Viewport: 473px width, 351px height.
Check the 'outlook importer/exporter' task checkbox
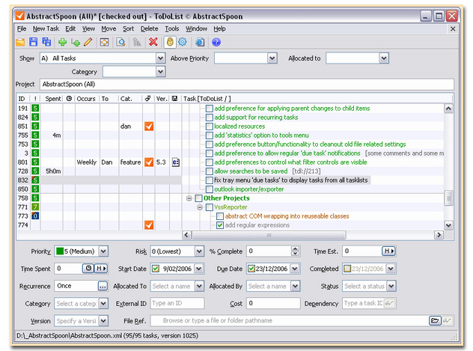point(210,189)
